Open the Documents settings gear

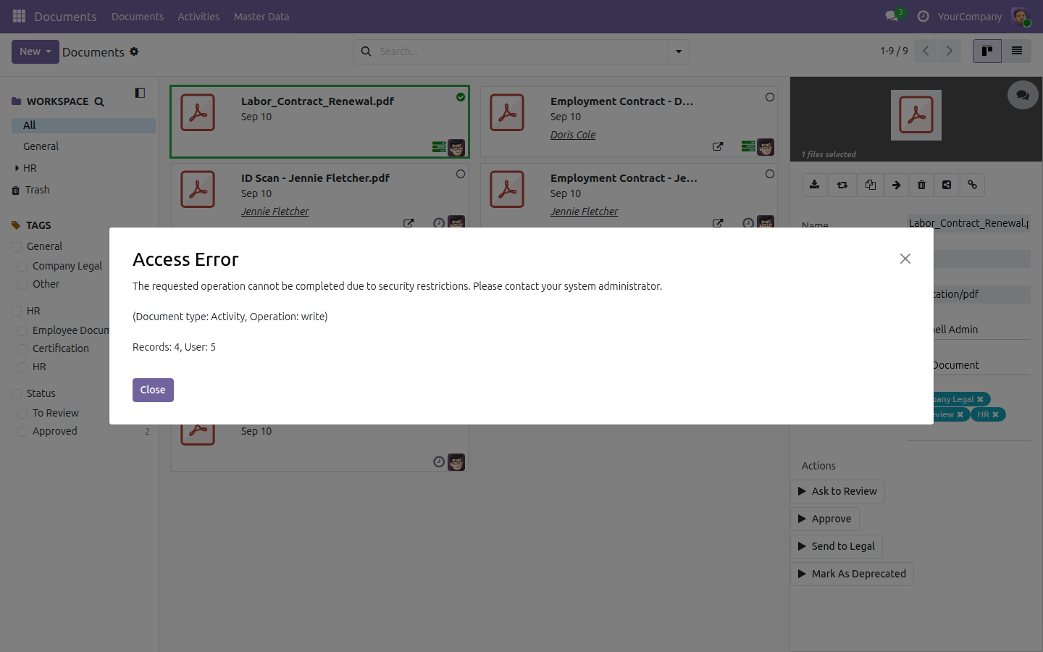click(134, 51)
